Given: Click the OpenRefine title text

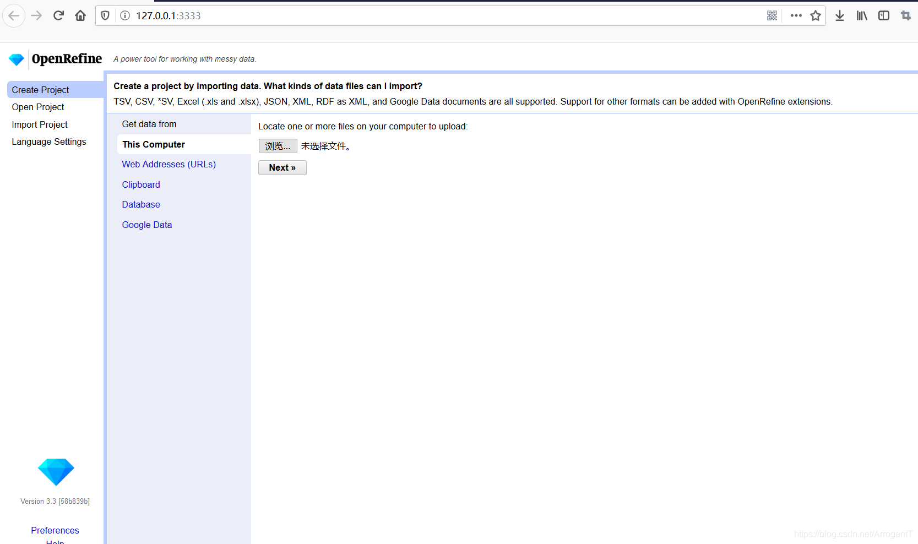Looking at the screenshot, I should tap(67, 59).
